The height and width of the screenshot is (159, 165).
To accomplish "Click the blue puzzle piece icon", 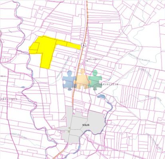I will pos(69,80).
